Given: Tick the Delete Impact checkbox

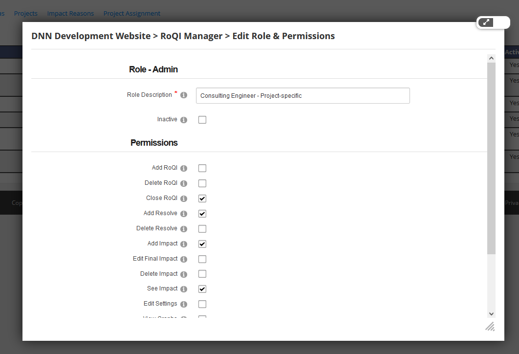Looking at the screenshot, I should pos(202,274).
